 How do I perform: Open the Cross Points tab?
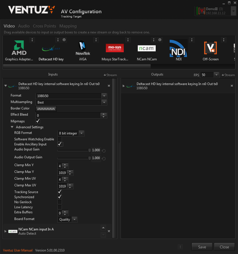click(45, 26)
